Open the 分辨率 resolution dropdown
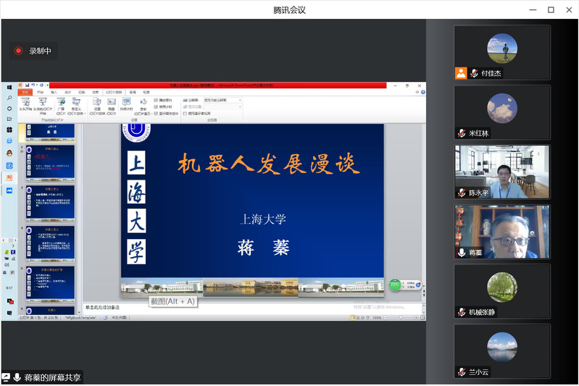The height and width of the screenshot is (386, 579). (221, 100)
